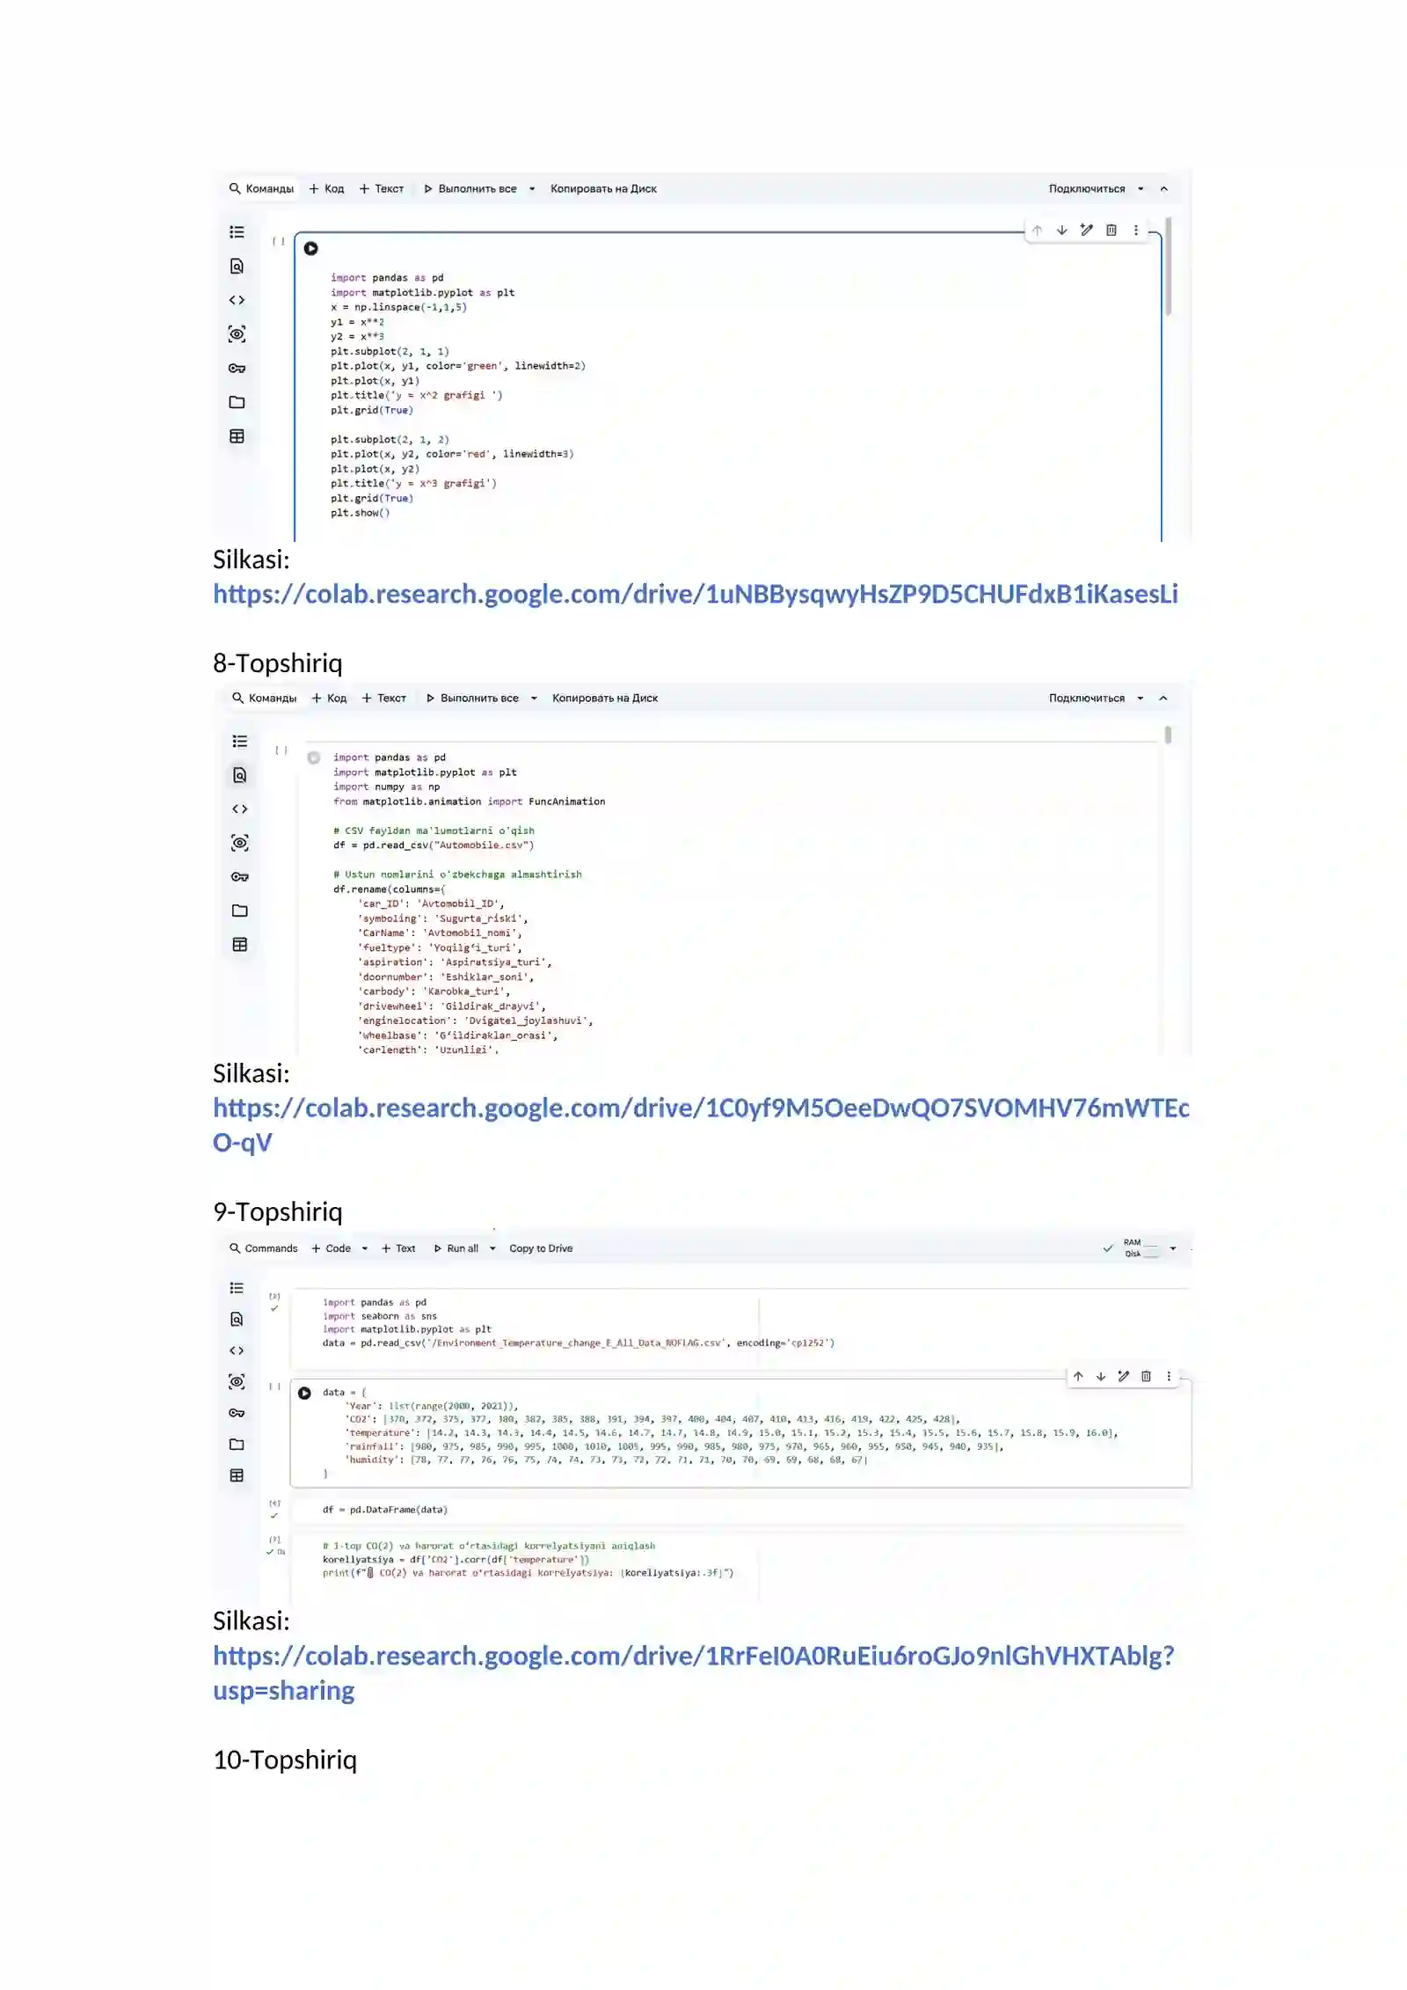
Task: Move cell down arrow in first notebook toolbar
Action: click(1061, 230)
